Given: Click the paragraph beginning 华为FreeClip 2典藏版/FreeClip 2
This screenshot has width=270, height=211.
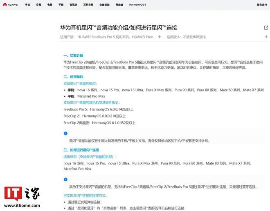Looking at the screenshot, I should click(x=163, y=65).
